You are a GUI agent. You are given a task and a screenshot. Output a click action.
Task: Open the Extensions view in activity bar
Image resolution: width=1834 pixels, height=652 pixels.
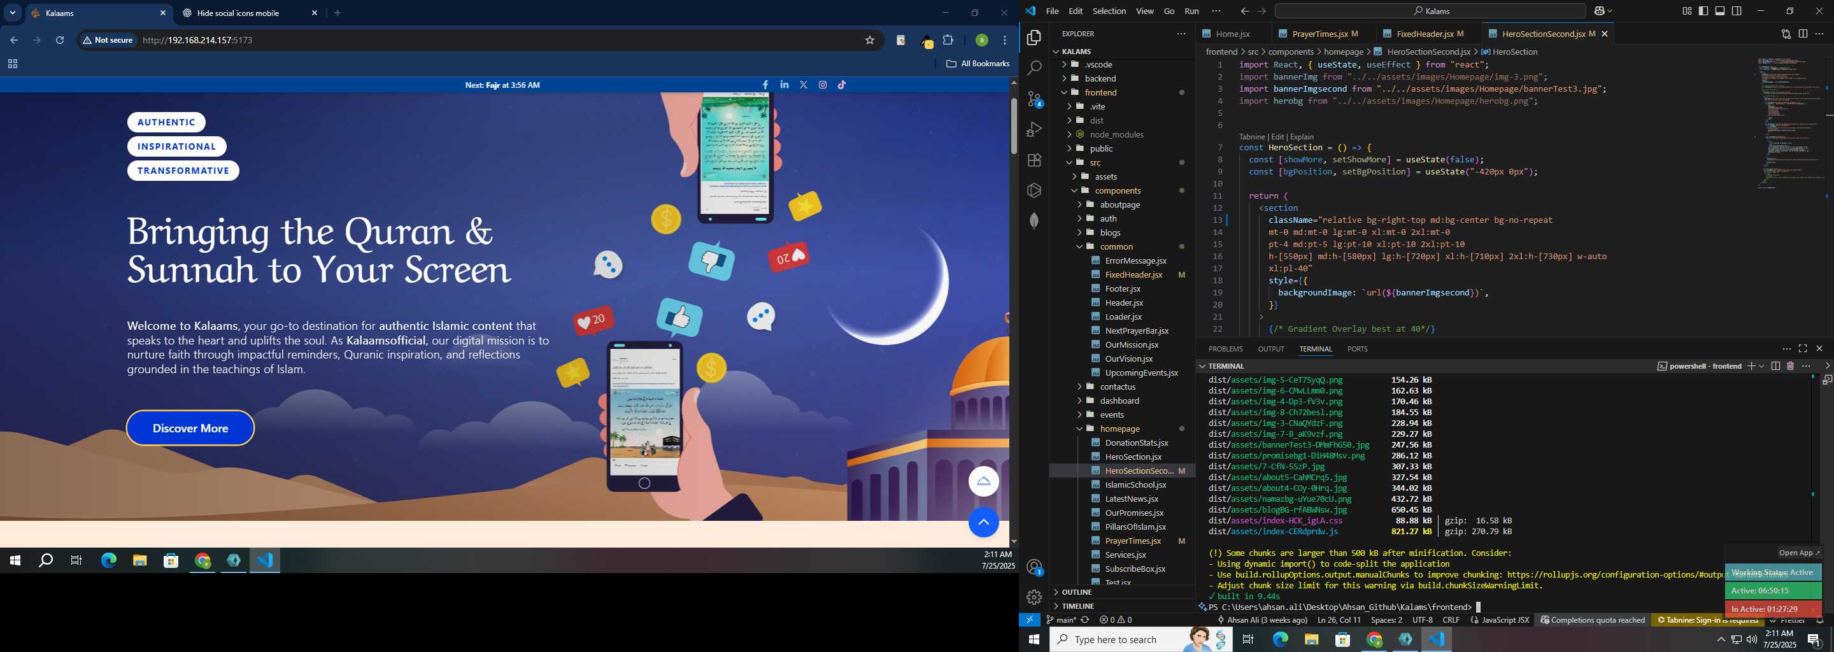click(1034, 160)
